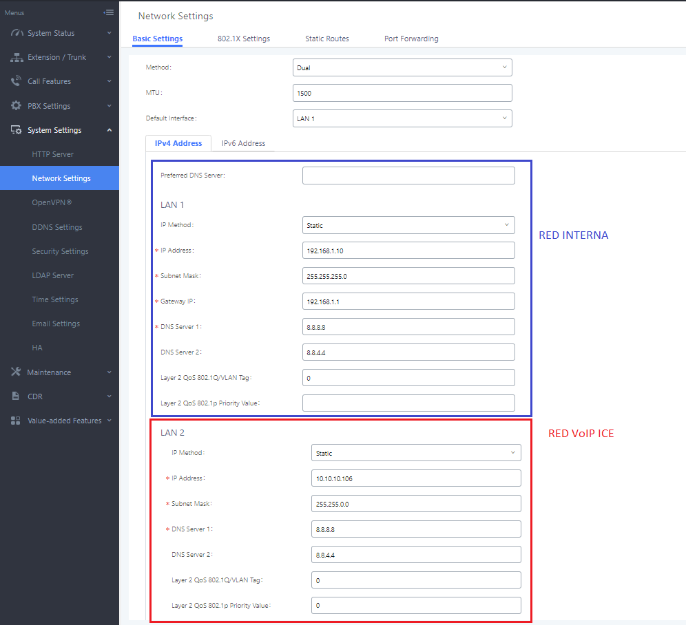Image resolution: width=686 pixels, height=625 pixels.
Task: Open the Method dropdown showing Dual
Action: point(403,67)
